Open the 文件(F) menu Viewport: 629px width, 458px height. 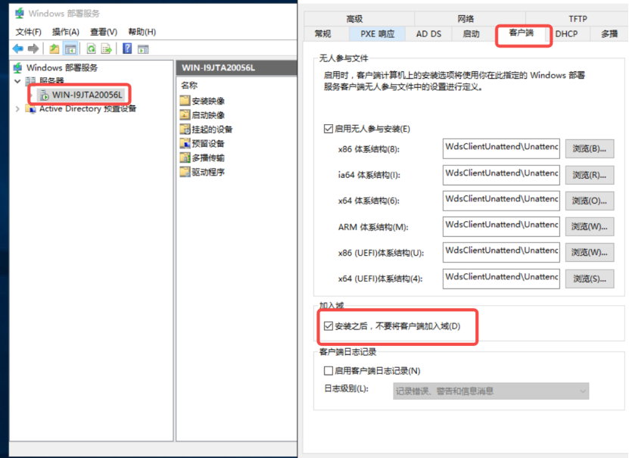point(29,32)
